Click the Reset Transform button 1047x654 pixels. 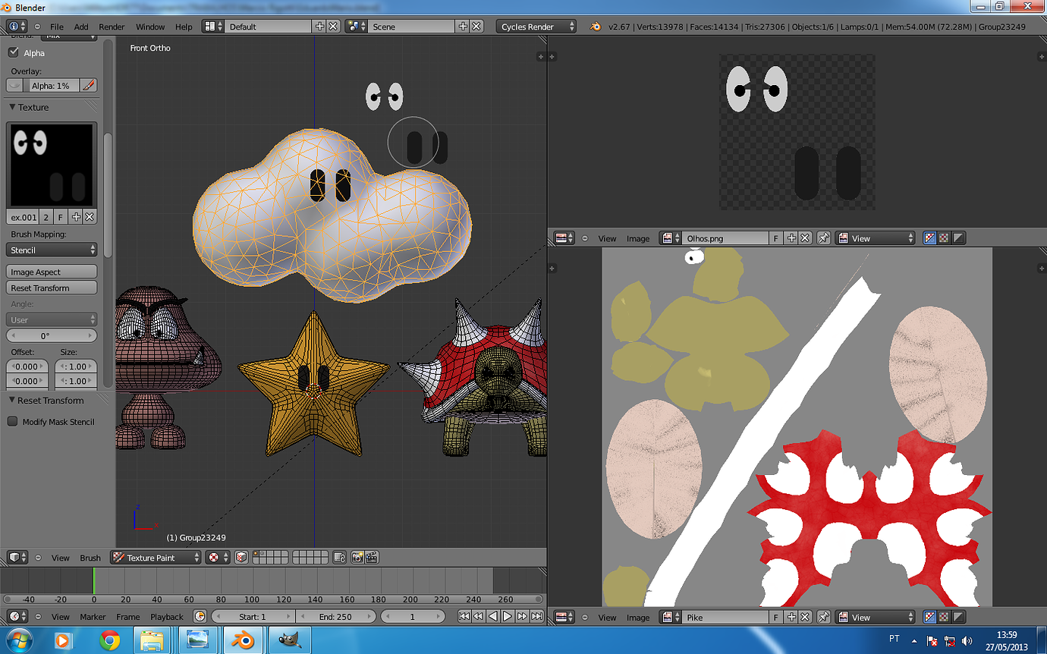pos(52,288)
